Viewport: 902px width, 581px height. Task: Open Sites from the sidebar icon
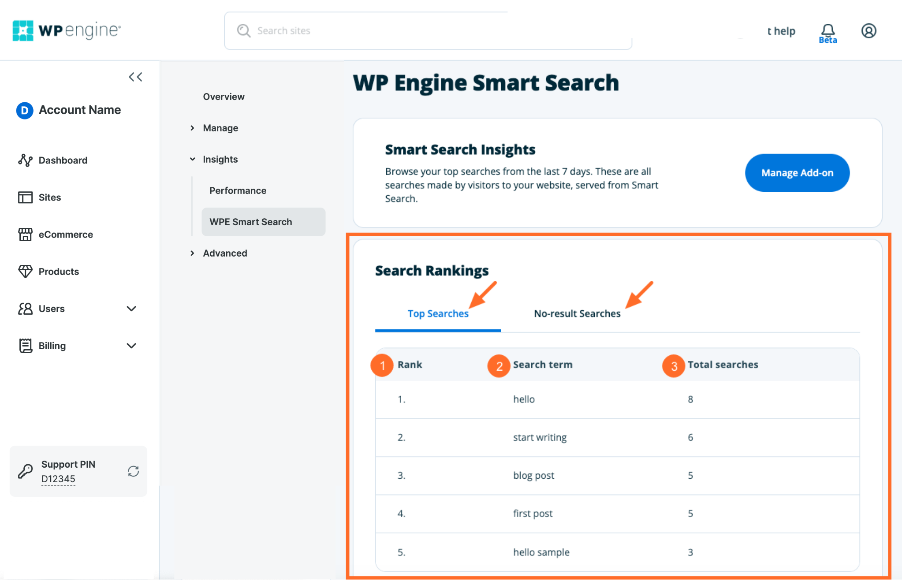25,197
